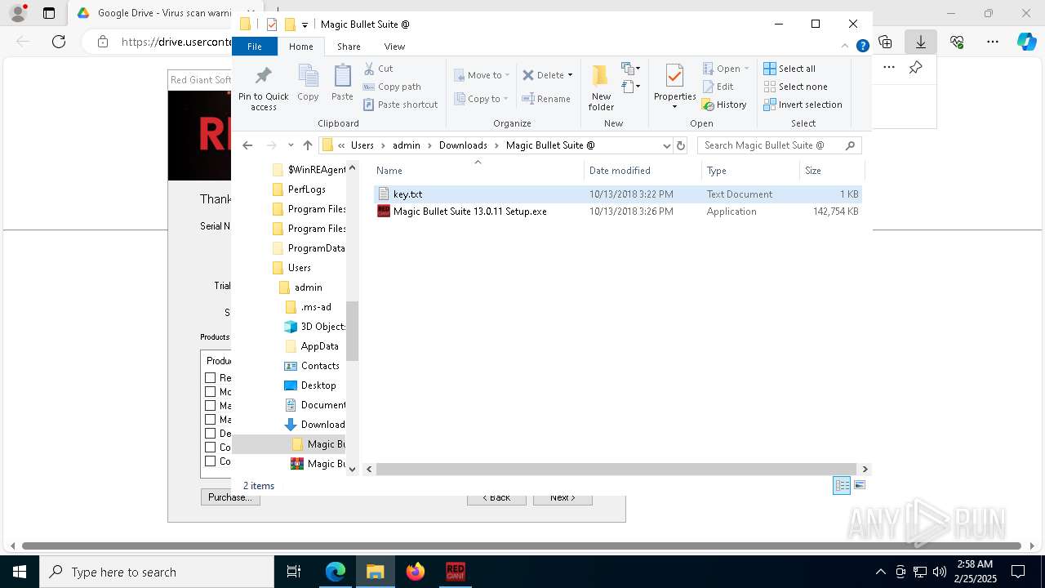Open the Edge Downloads toolbar icon

921,42
